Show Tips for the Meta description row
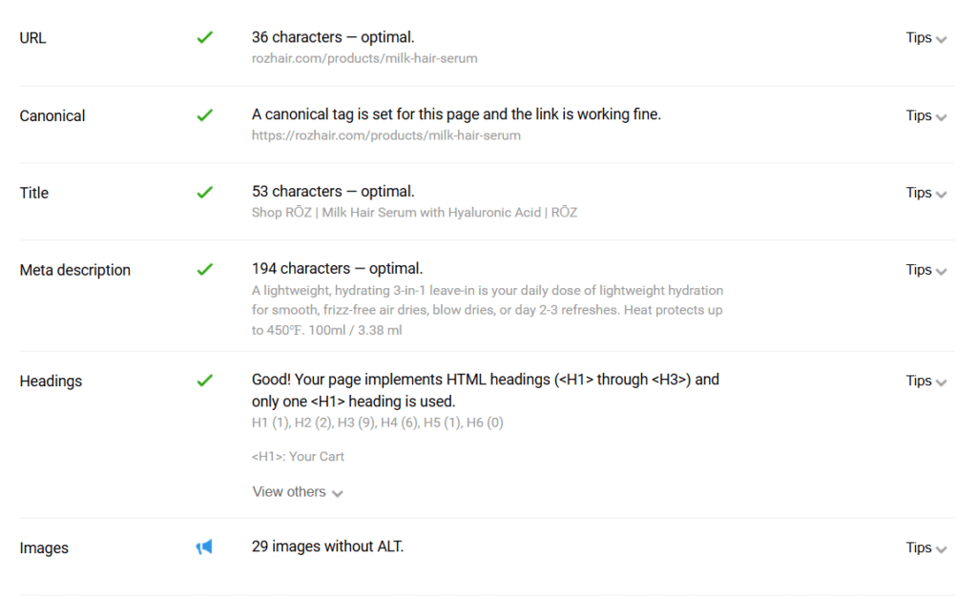The width and height of the screenshot is (977, 599). pos(925,270)
